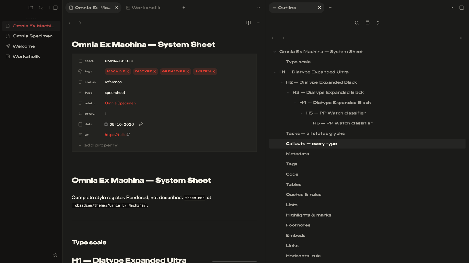Remove the SYSTEM tag

(x=214, y=72)
